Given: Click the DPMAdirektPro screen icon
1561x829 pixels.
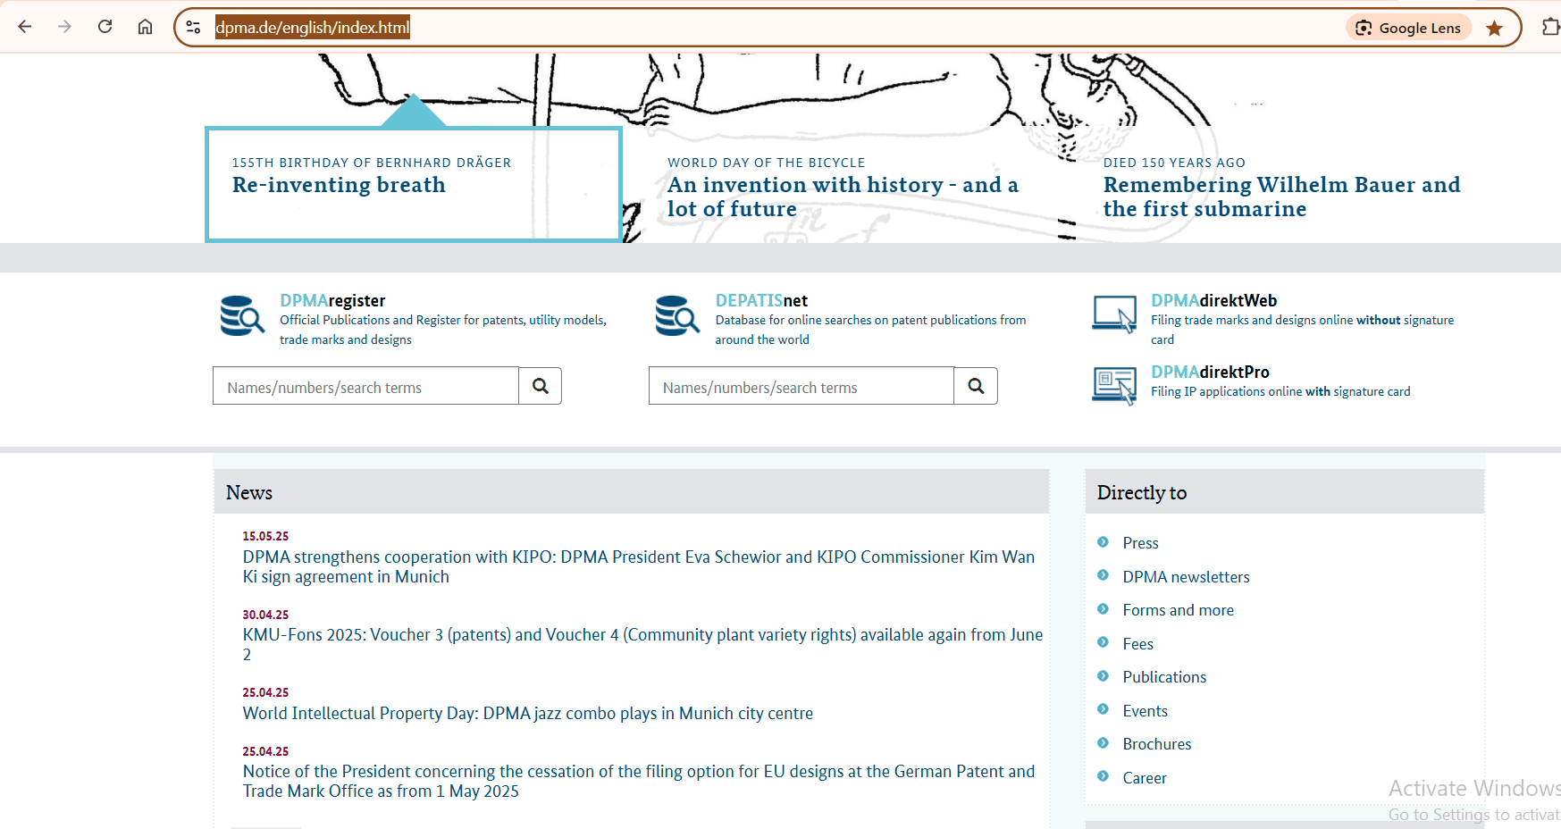Looking at the screenshot, I should pyautogui.click(x=1115, y=386).
